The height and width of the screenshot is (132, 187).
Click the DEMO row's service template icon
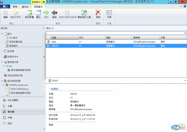coord(48,46)
